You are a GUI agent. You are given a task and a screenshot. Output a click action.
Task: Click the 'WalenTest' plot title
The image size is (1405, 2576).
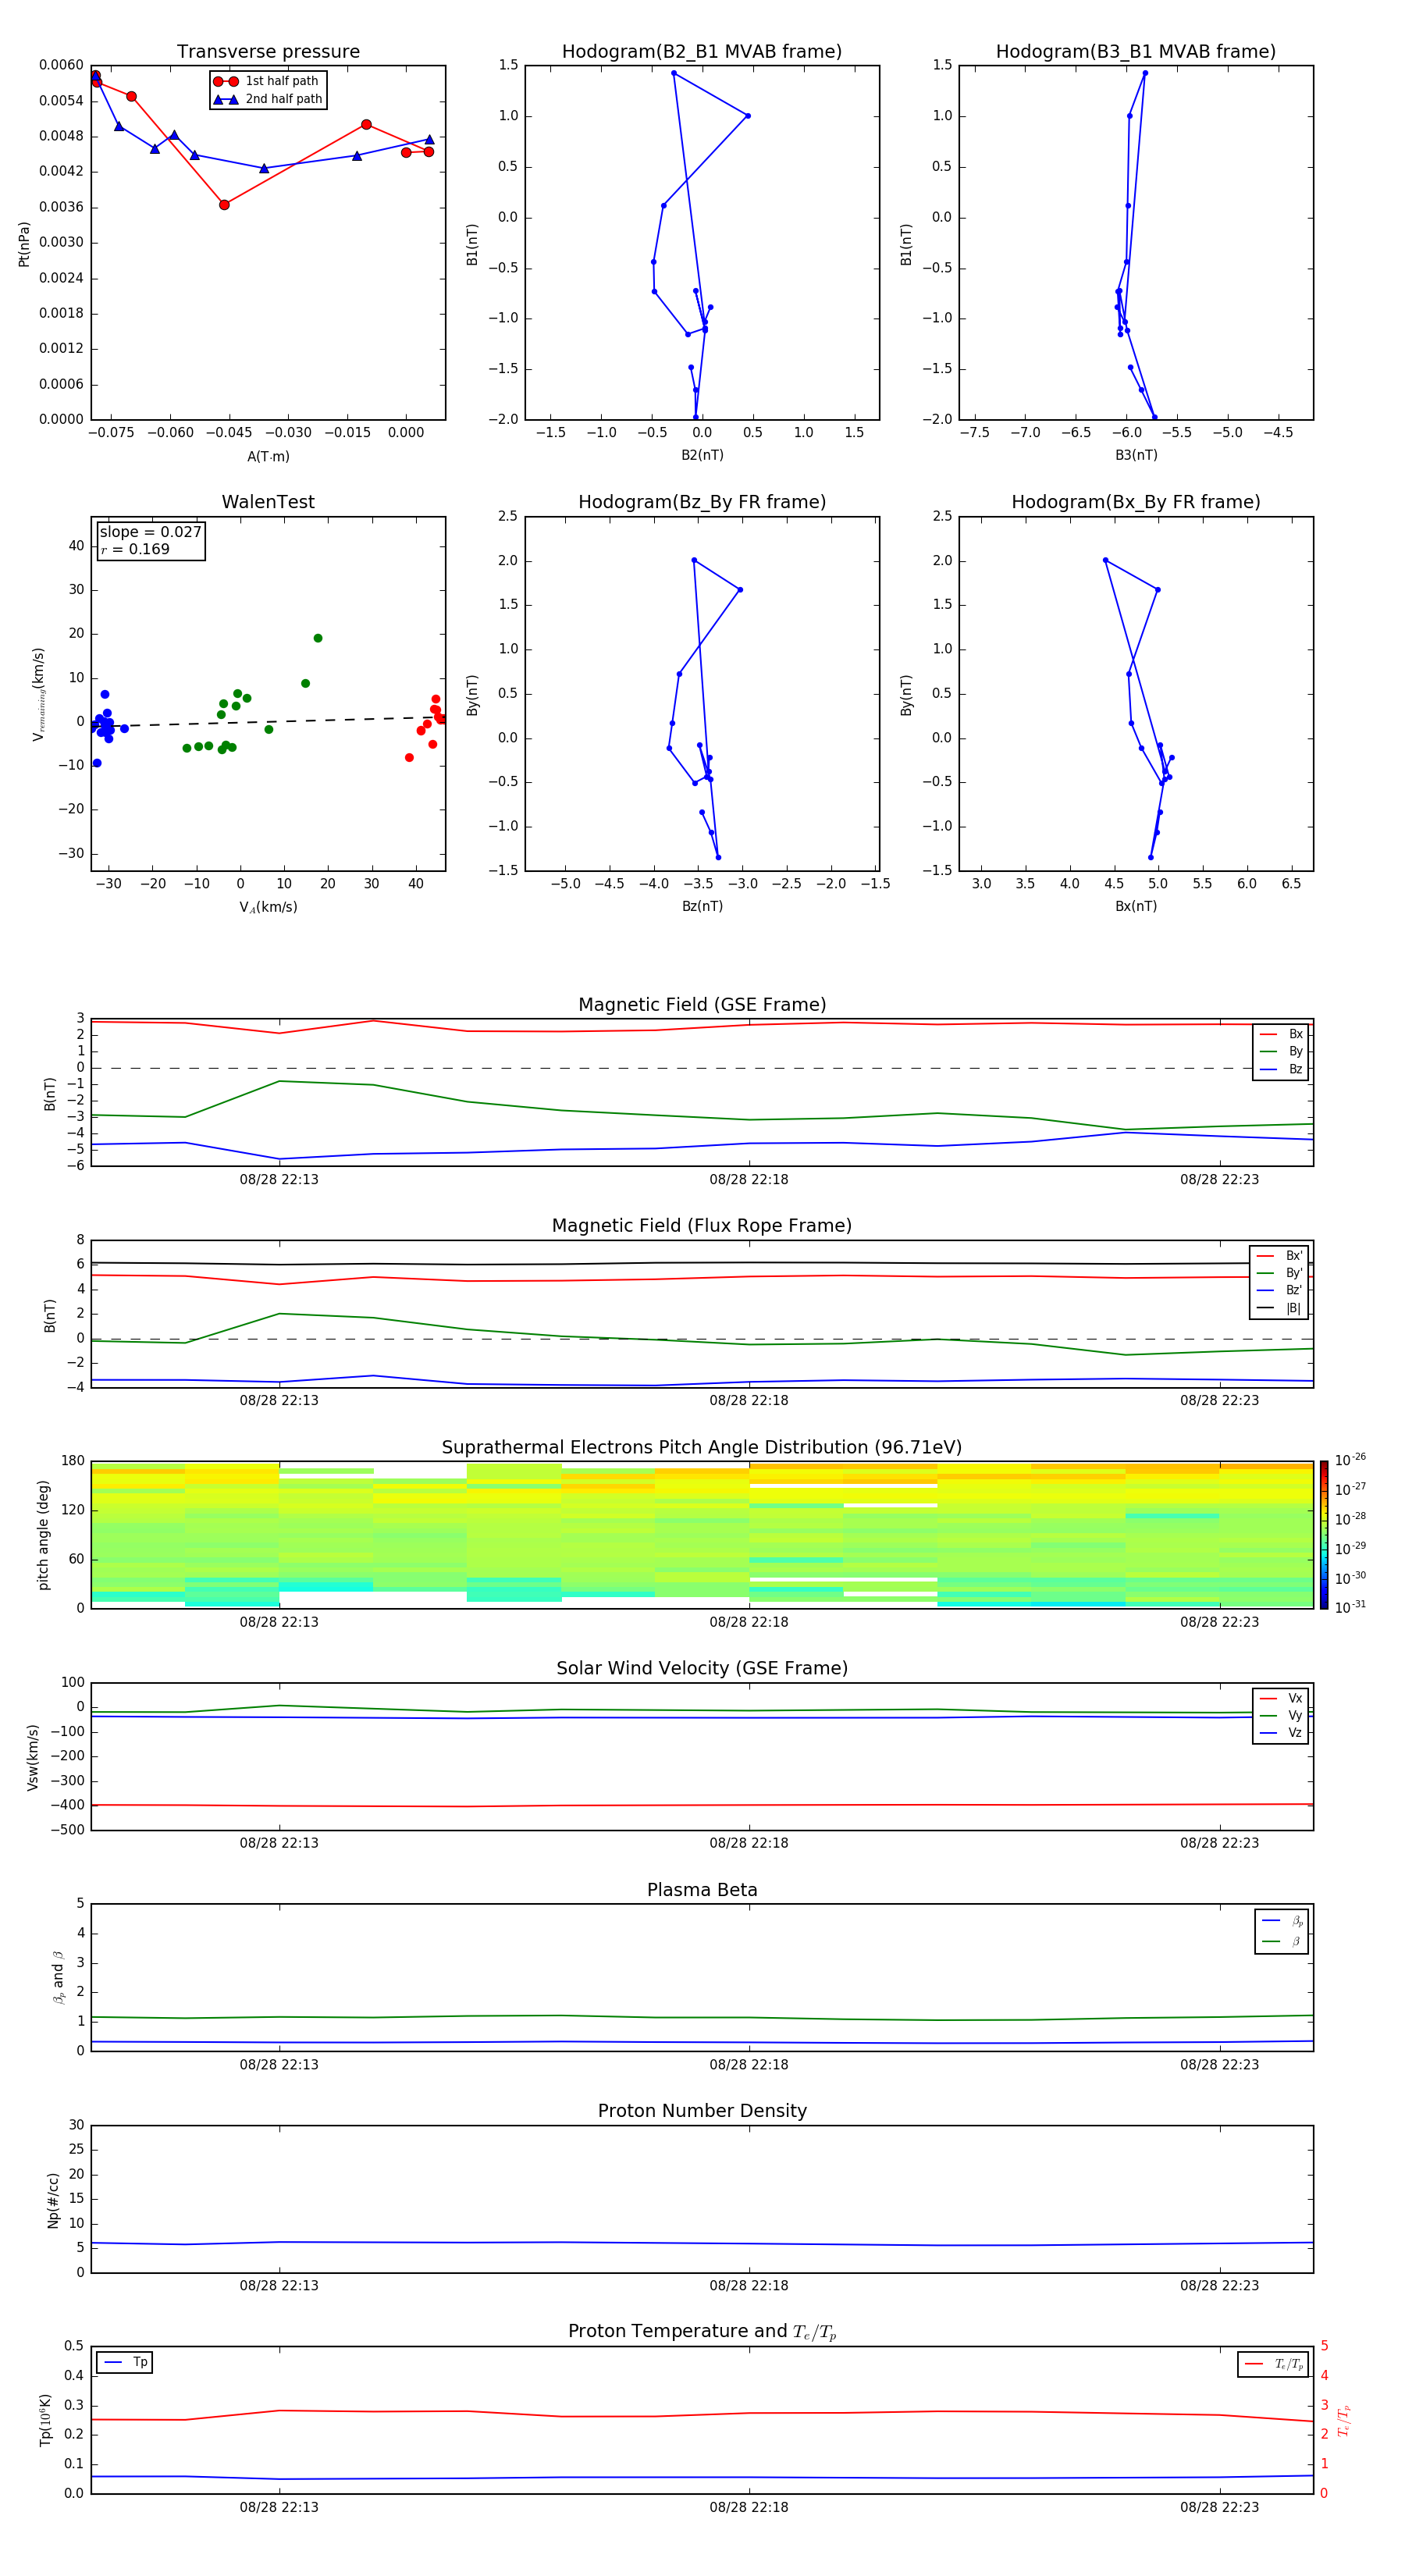(268, 502)
